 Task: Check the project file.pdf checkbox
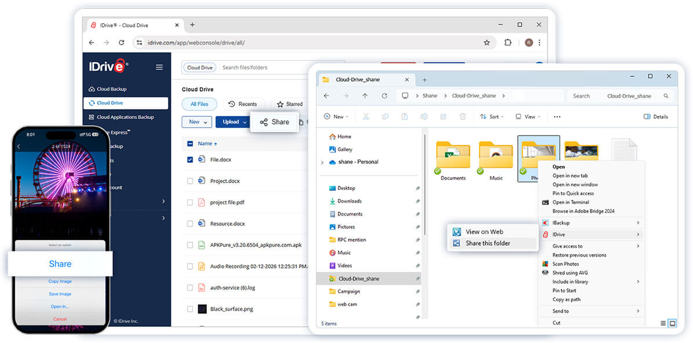click(x=190, y=202)
